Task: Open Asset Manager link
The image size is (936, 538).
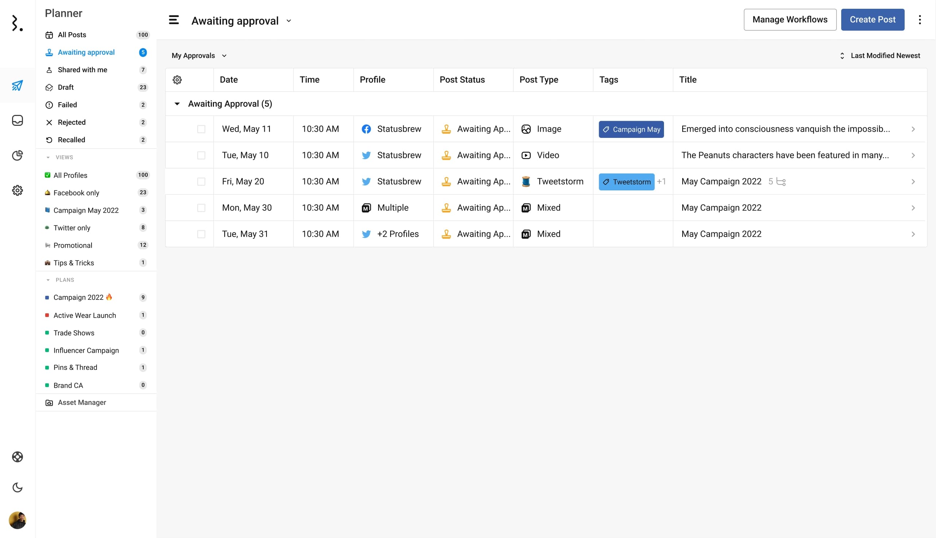Action: coord(82,402)
